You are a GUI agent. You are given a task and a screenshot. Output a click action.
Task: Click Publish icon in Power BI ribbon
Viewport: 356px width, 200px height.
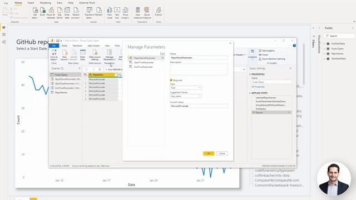click(159, 12)
